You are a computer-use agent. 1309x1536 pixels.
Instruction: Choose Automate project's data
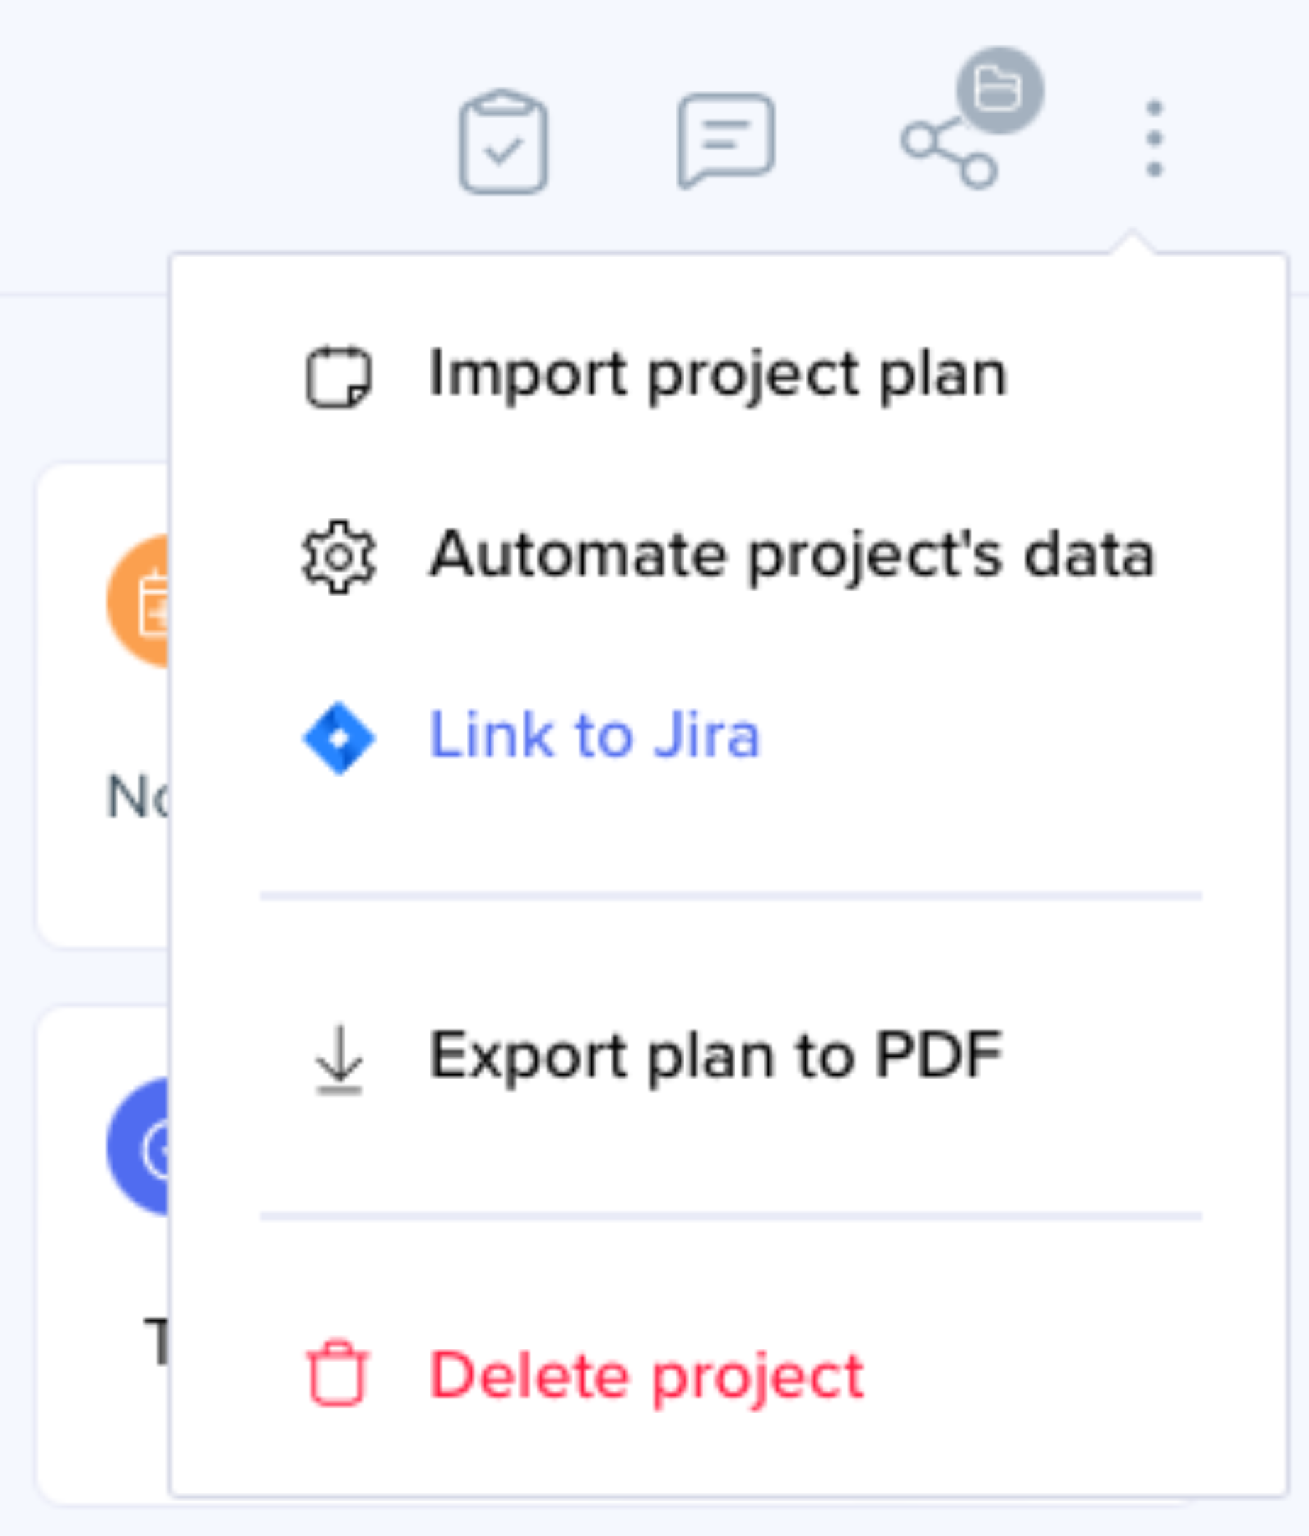point(792,556)
